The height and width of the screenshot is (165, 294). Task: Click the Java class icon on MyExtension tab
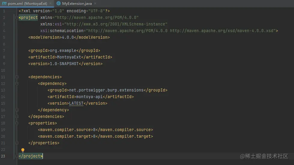(x=59, y=3)
